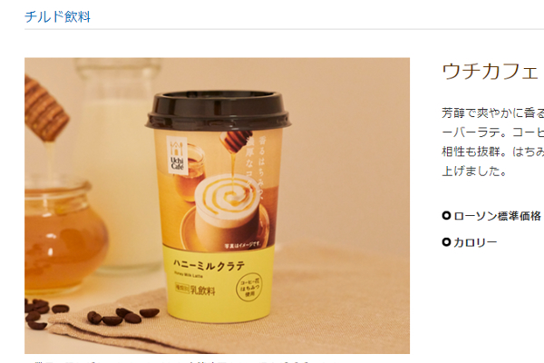This screenshot has height=363, width=544.
Task: Click the round コーヒー花はちみつ使用 stamp on the cup
Action: pos(249,288)
